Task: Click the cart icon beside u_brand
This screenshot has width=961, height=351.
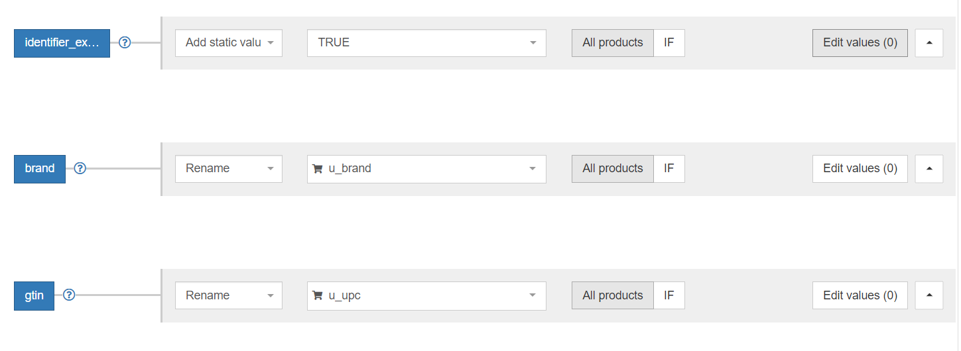Action: pyautogui.click(x=318, y=168)
